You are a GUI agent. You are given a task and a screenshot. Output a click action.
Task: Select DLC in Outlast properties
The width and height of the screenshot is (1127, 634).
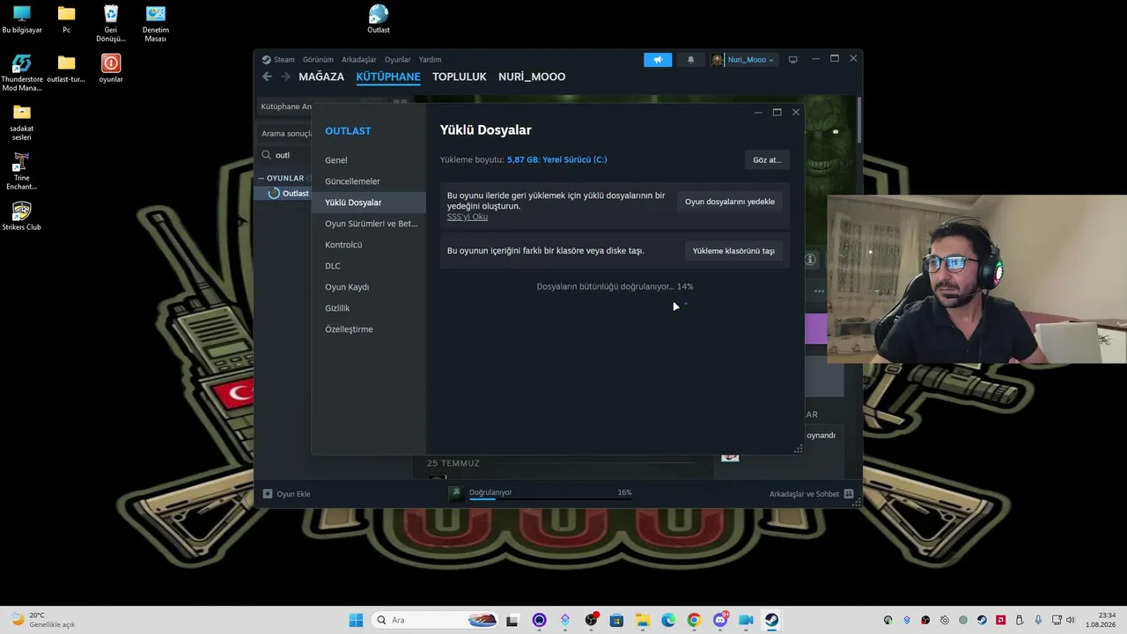pos(369,266)
